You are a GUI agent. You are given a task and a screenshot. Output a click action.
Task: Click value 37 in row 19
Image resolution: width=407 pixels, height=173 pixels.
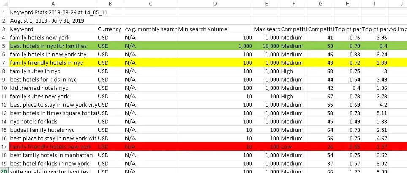[320, 163]
